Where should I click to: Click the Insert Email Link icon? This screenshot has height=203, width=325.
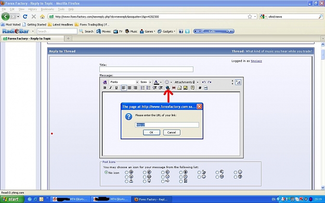(179, 88)
